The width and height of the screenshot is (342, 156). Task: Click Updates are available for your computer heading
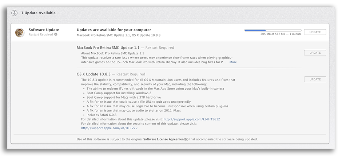114,30
